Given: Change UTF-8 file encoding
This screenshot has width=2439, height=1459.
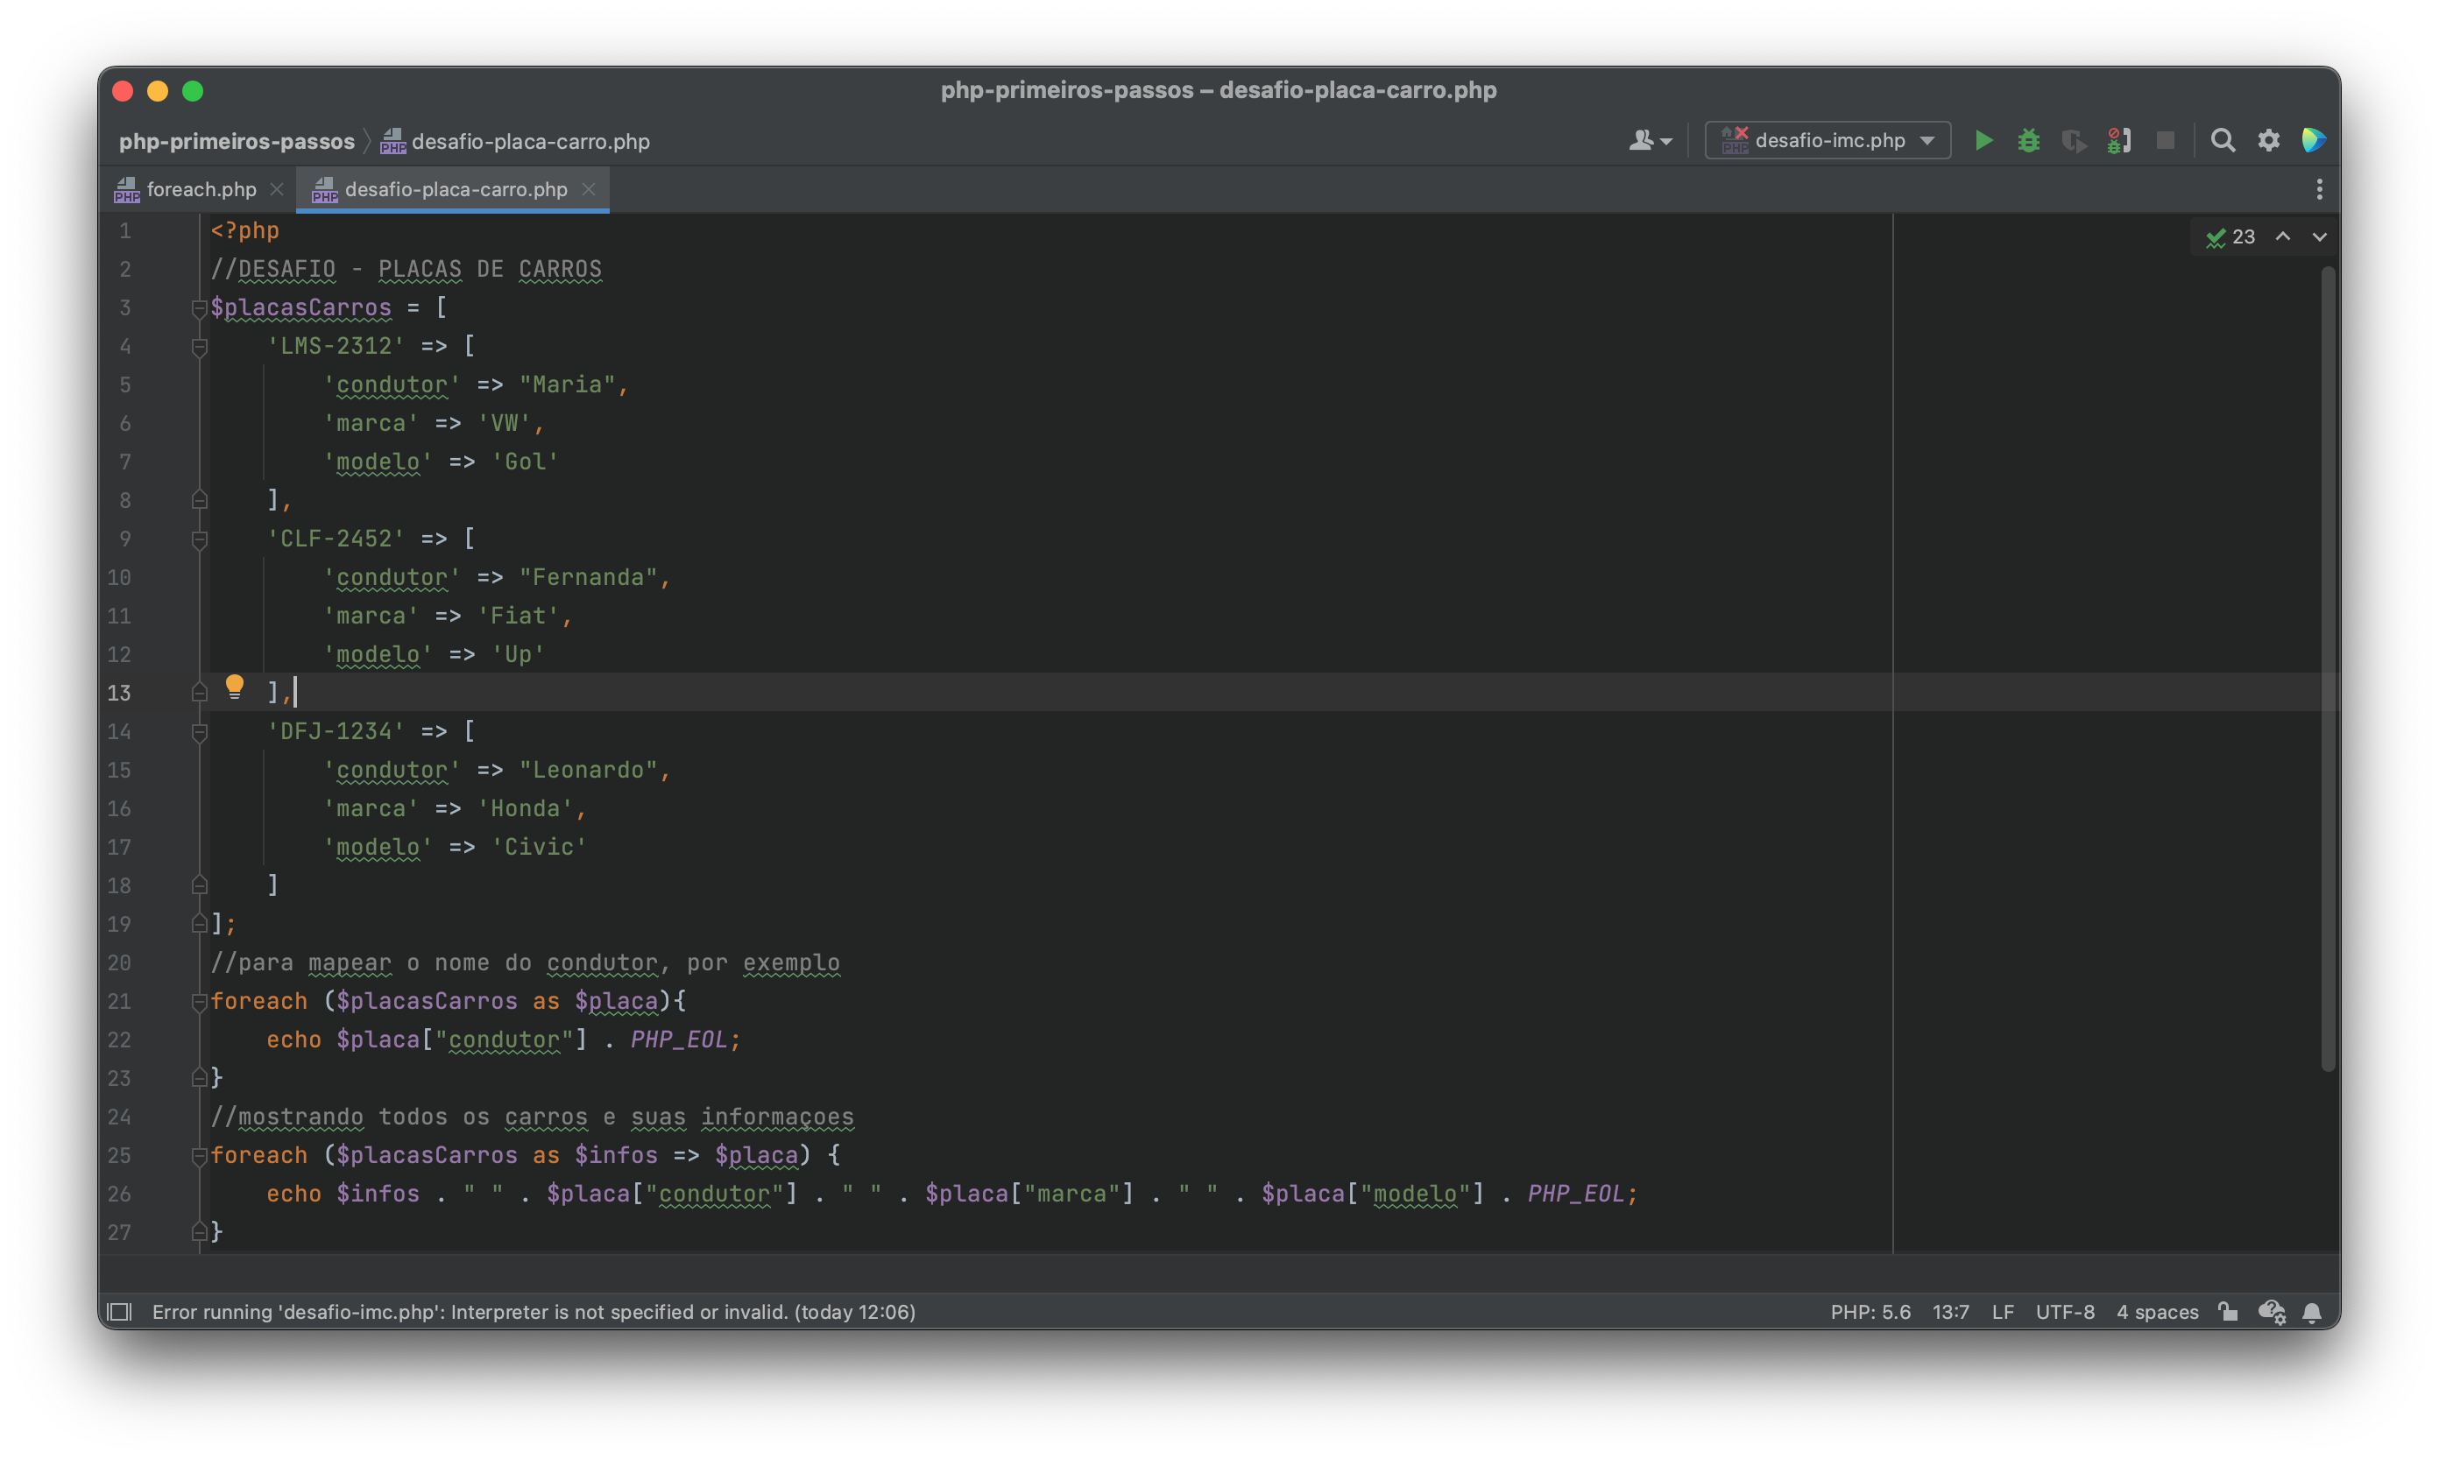Looking at the screenshot, I should [x=2064, y=1312].
